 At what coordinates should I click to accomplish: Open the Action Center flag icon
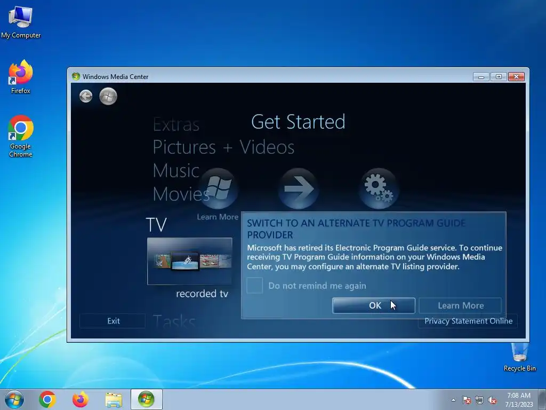(466, 400)
